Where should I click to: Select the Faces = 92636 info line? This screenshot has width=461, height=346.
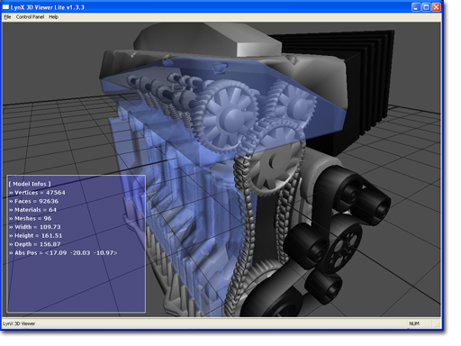[33, 201]
